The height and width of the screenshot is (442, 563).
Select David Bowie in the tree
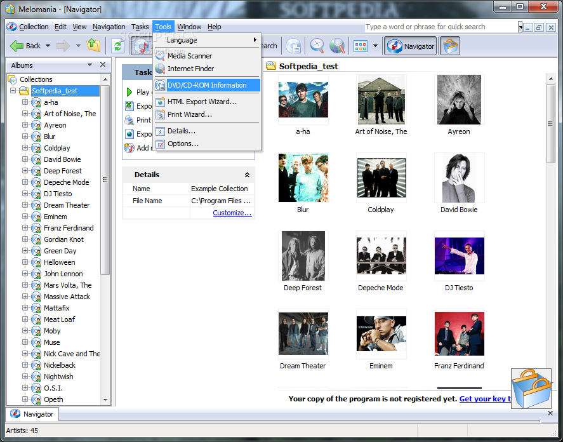62,159
